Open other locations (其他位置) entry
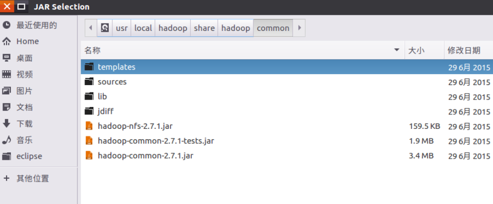493x204 pixels. click(x=38, y=179)
